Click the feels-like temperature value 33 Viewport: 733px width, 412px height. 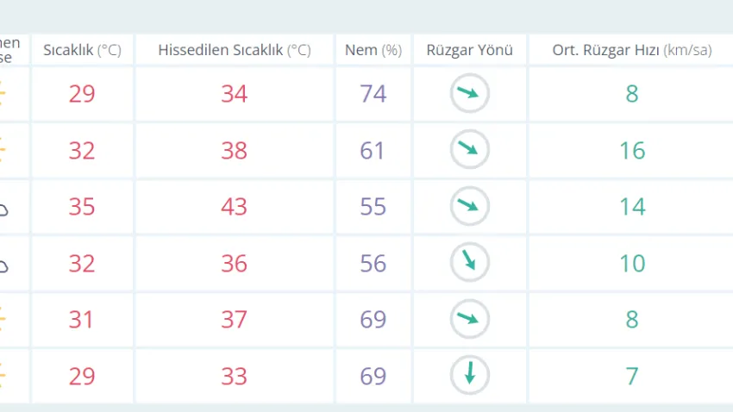pyautogui.click(x=234, y=376)
